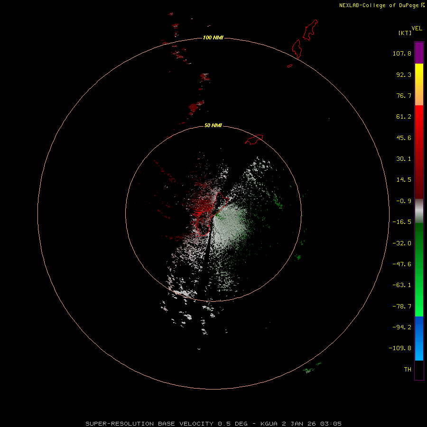Click the Super-Resolution Base Velocity caption
This screenshot has width=427, height=427.
213,424
